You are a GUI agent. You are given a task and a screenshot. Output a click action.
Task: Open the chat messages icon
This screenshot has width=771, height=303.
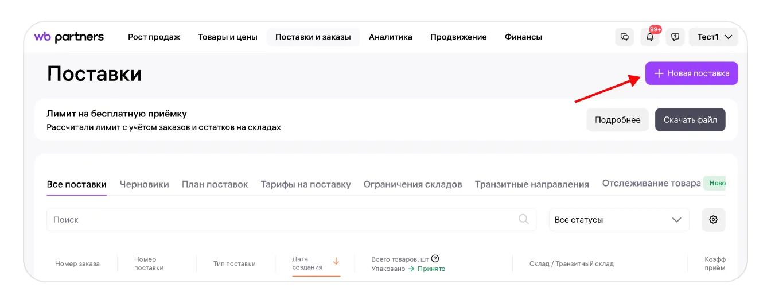point(625,37)
